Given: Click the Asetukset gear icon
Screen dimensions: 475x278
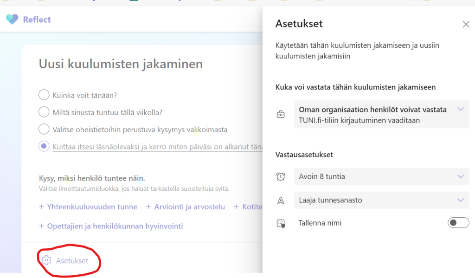Looking at the screenshot, I should [x=46, y=260].
